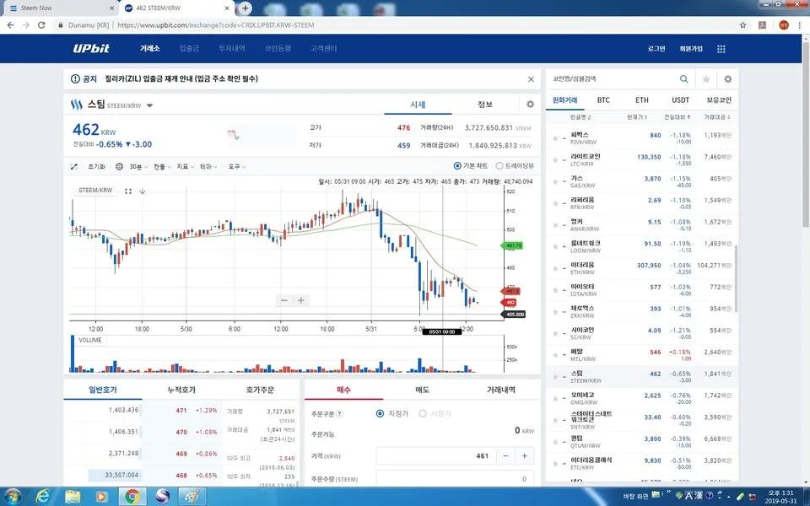Screen dimensions: 810x506
Task: Open the 지표 indicators dropdown
Action: tap(185, 166)
